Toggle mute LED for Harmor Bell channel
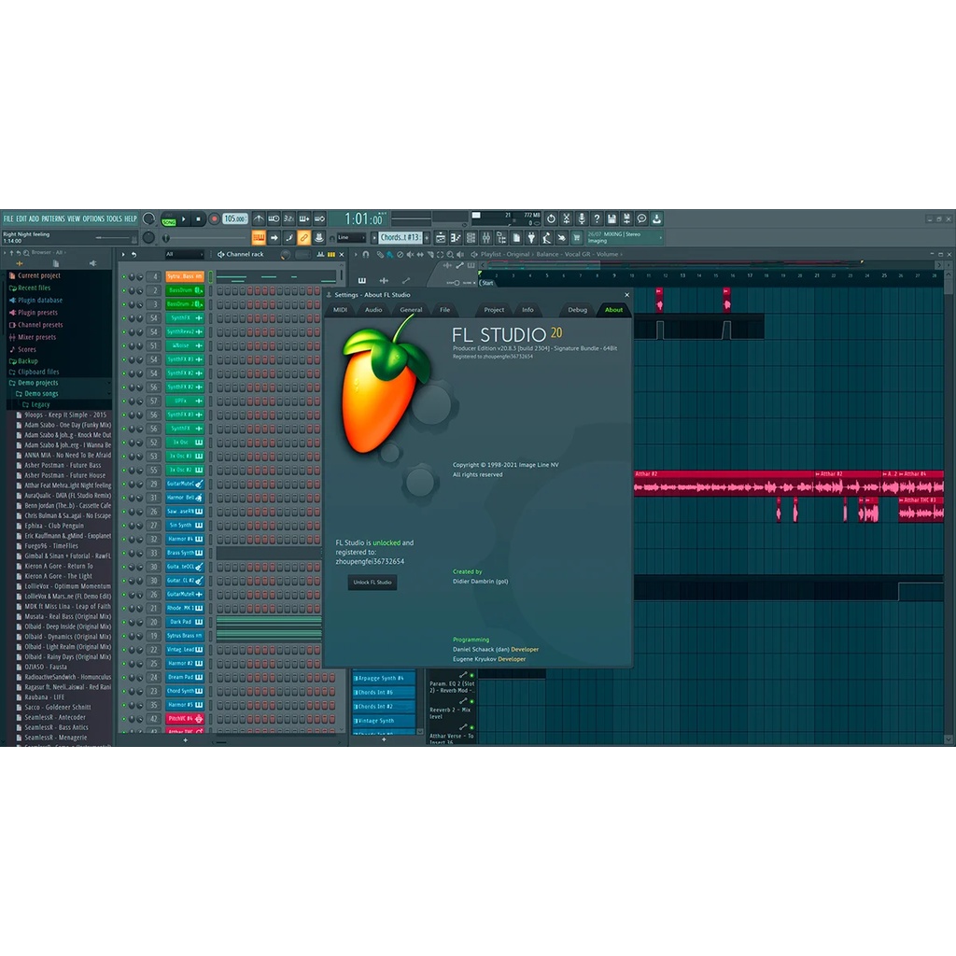Viewport: 956px width, 956px height. [124, 499]
